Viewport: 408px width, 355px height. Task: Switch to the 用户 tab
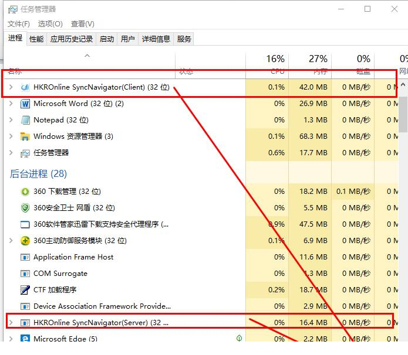(128, 39)
